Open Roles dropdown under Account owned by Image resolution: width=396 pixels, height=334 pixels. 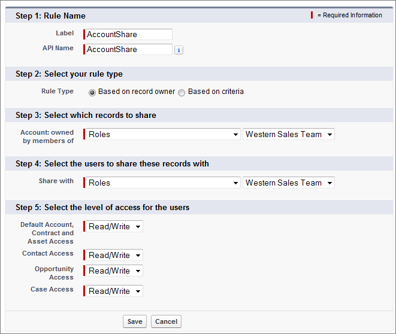[x=163, y=134]
